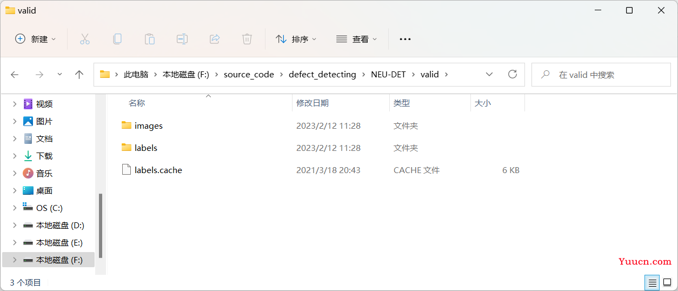
Task: Click 此电脑 in the address bar
Action: point(136,75)
